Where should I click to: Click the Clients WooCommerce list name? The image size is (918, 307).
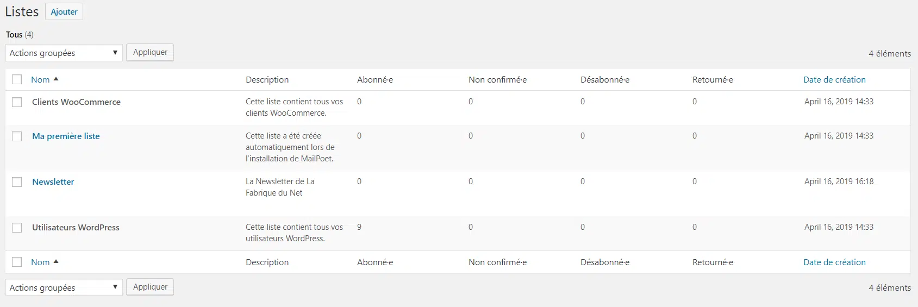pos(76,102)
